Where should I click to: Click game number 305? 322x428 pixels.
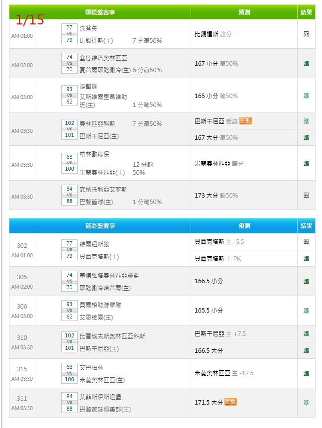pos(22,277)
